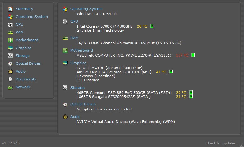The height and width of the screenshot is (147, 244).
Task: Go to Motherboard in the sidebar
Action: coord(27,40)
